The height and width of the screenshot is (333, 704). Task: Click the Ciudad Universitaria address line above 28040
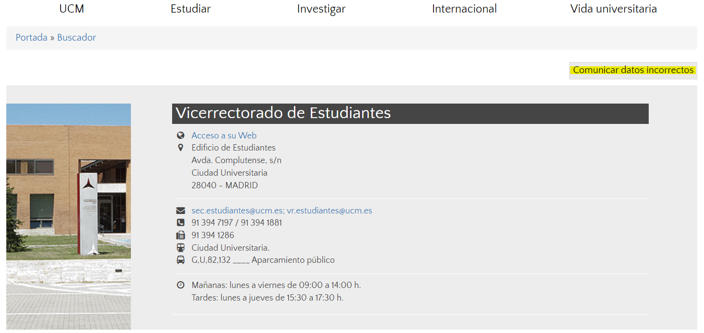click(229, 173)
